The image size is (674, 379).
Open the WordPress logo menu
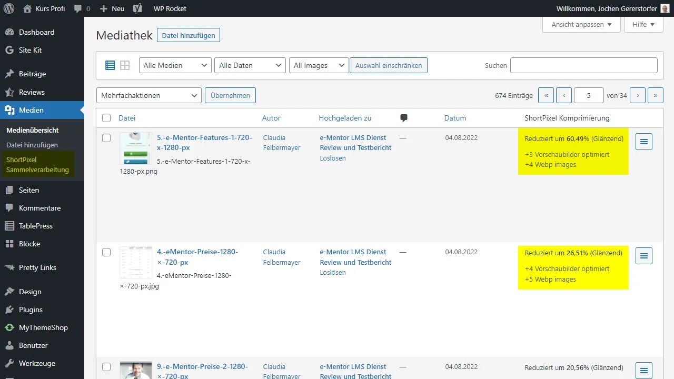coord(8,8)
